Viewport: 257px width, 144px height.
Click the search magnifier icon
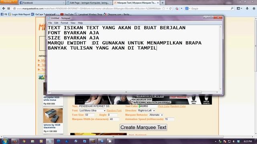tap(232, 8)
